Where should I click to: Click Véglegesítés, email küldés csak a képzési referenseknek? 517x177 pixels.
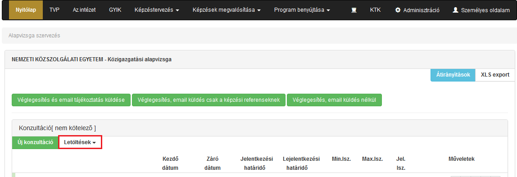coord(209,100)
